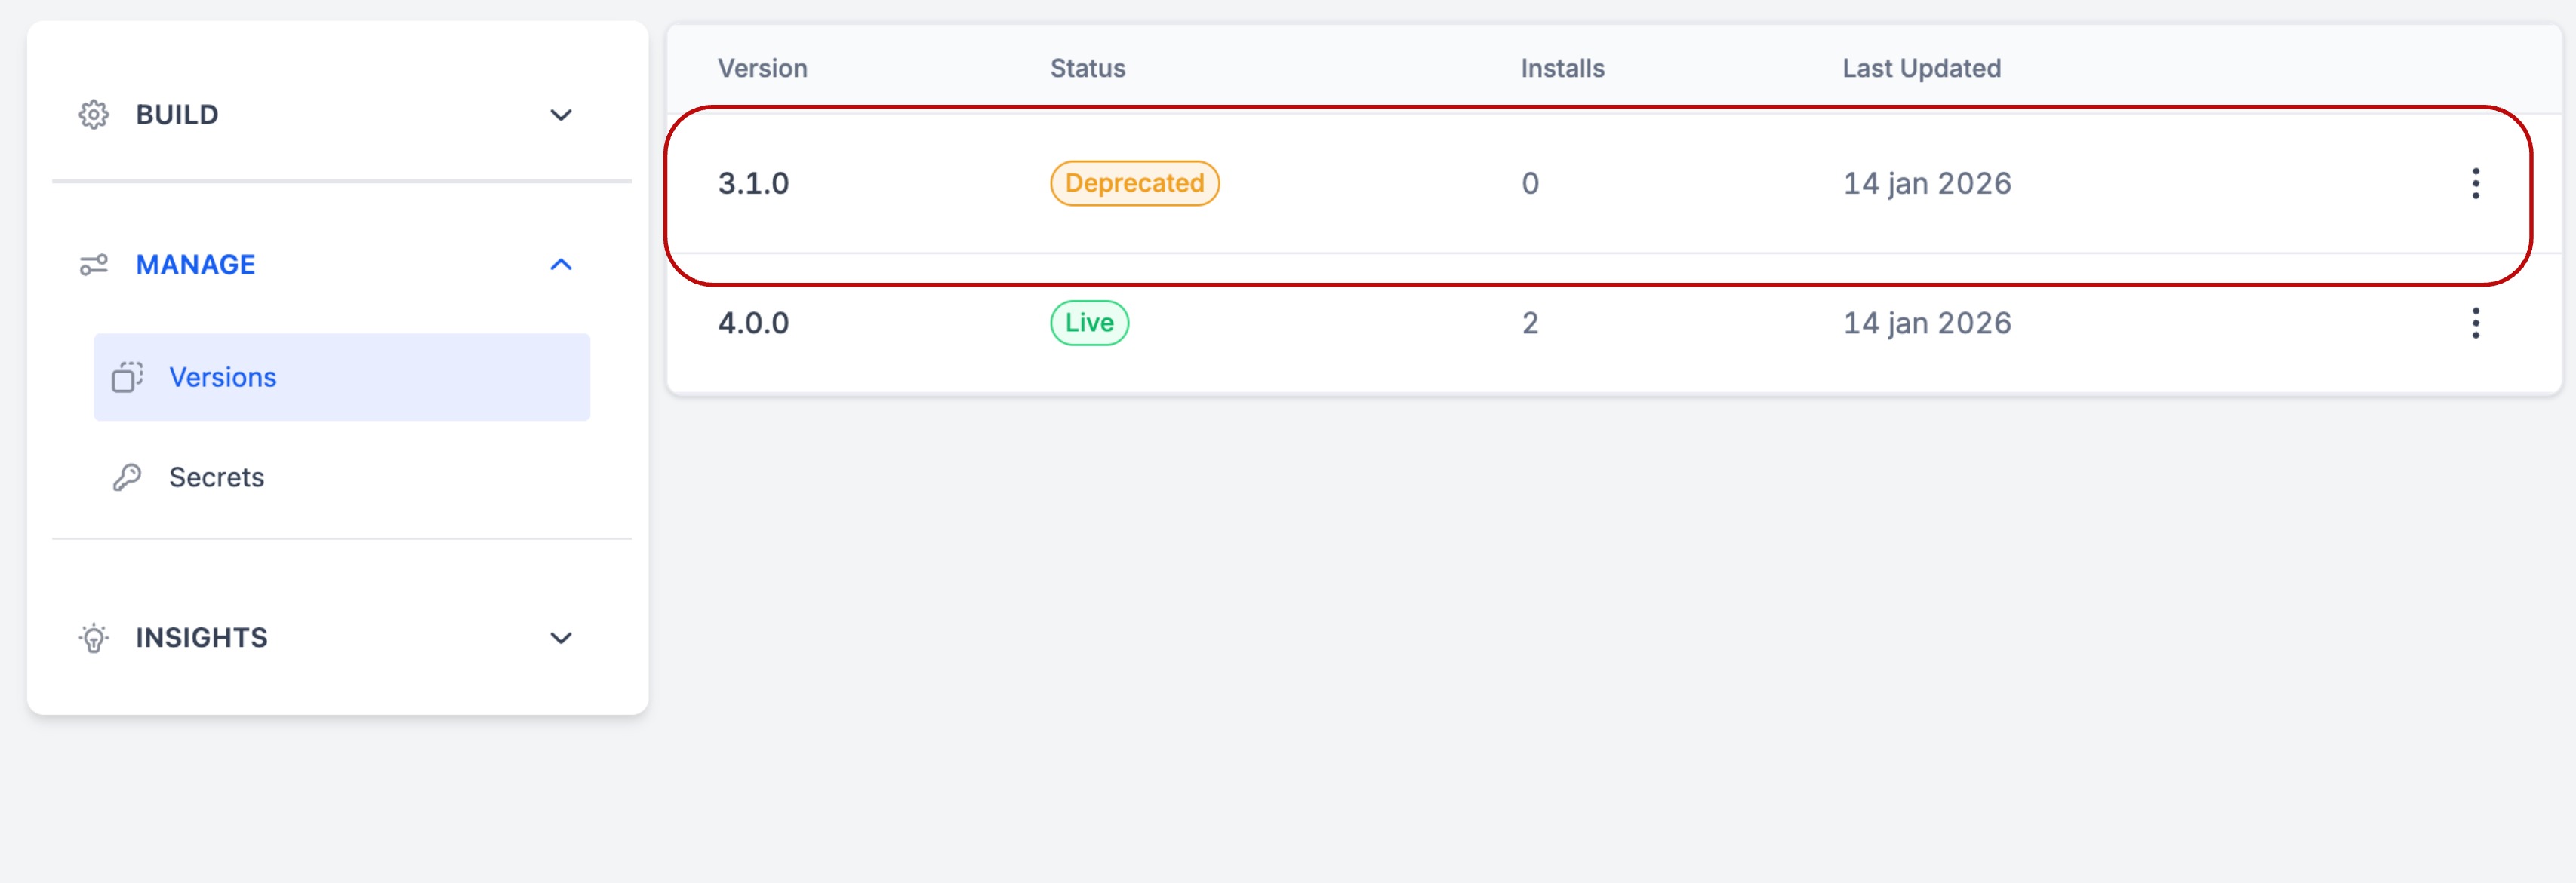Click the Versions copy icon
Image resolution: width=2576 pixels, height=883 pixels.
coord(127,378)
